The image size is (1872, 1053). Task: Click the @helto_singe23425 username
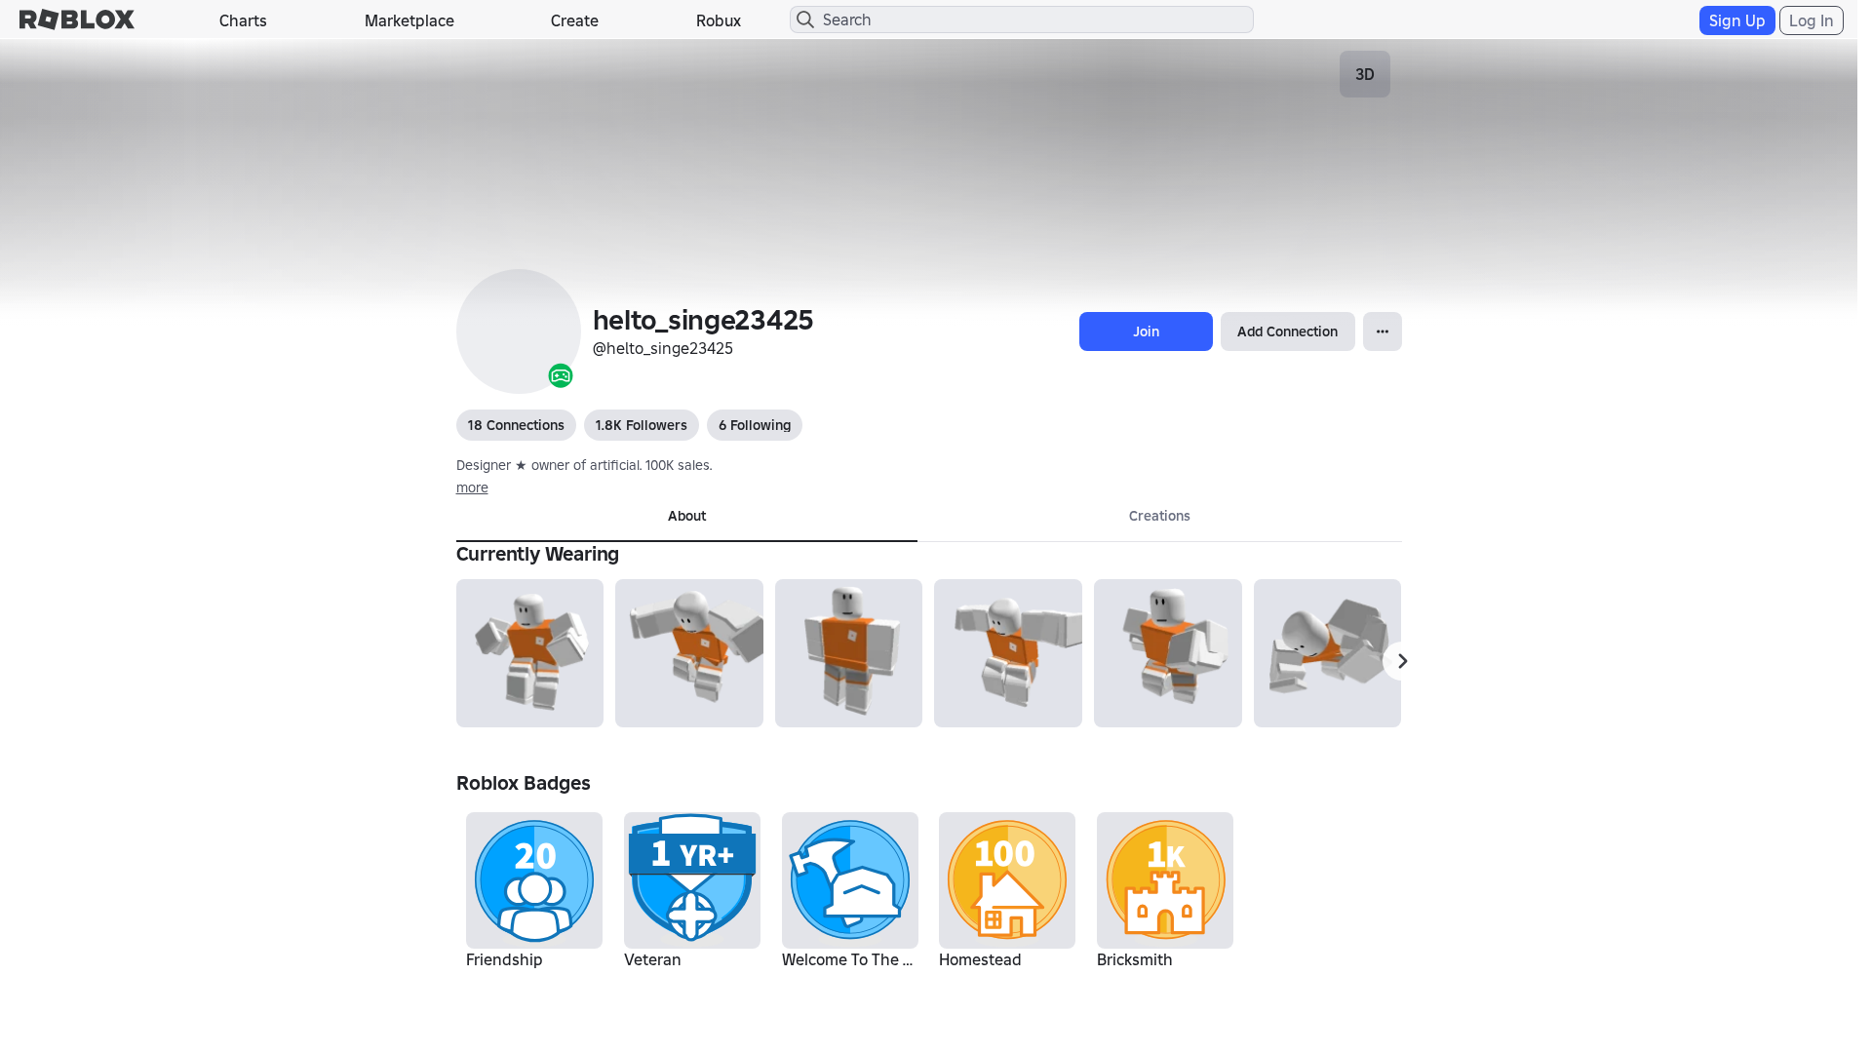click(x=663, y=348)
